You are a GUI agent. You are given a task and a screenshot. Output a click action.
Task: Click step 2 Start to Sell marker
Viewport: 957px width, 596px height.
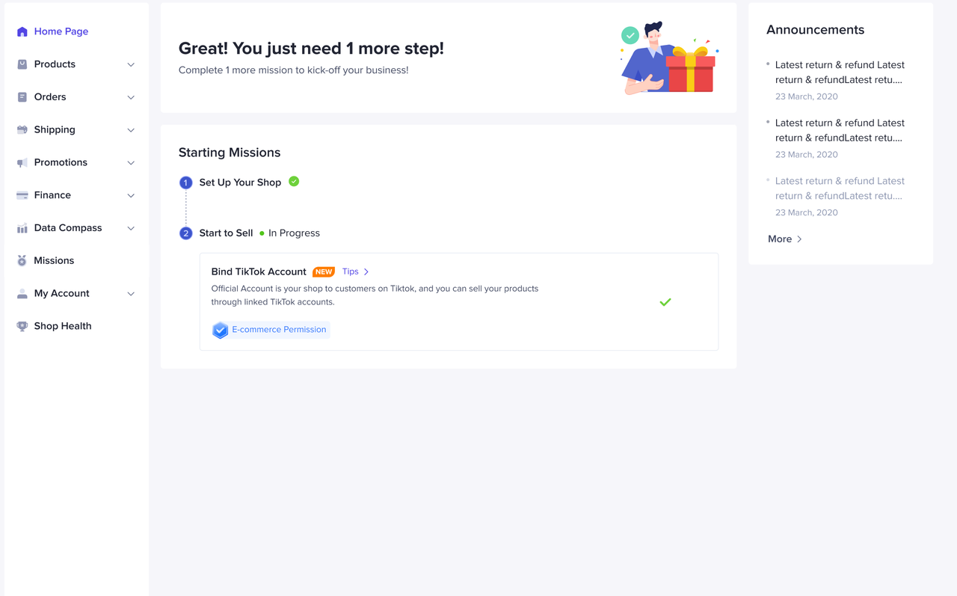click(x=186, y=233)
